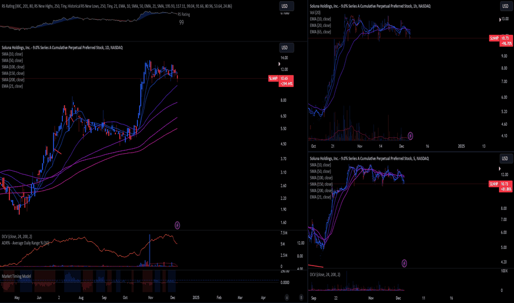Click 7.5 M on the daily volume scale

[284, 233]
